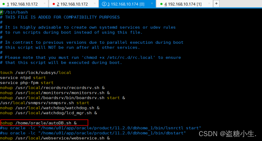Click the watchdog.sh nohup line
Viewport: 262px width, 141px height.
click(x=50, y=108)
